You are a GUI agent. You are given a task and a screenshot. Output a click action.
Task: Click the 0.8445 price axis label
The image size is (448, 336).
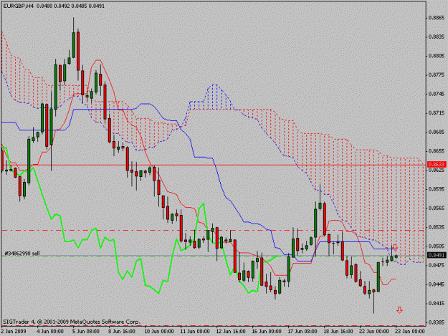436,284
